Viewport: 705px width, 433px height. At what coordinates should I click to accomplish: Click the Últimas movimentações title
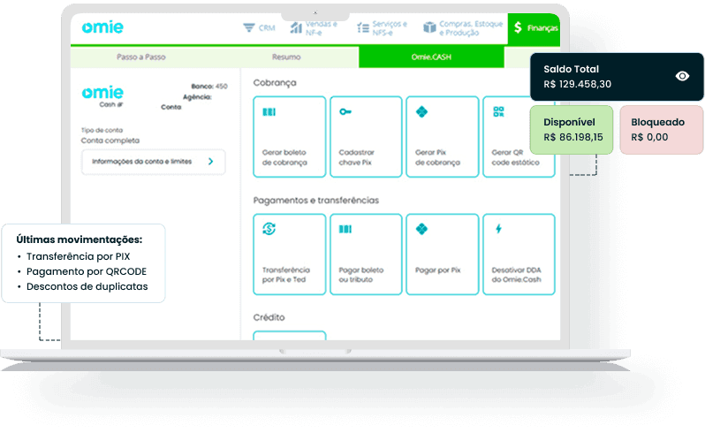click(x=80, y=239)
